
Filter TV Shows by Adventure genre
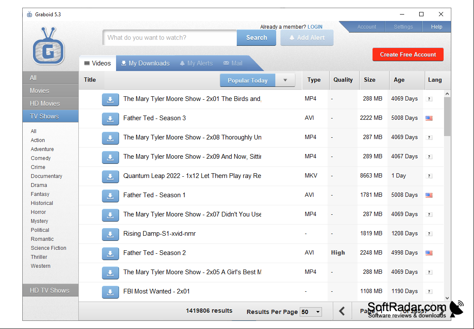click(x=42, y=149)
